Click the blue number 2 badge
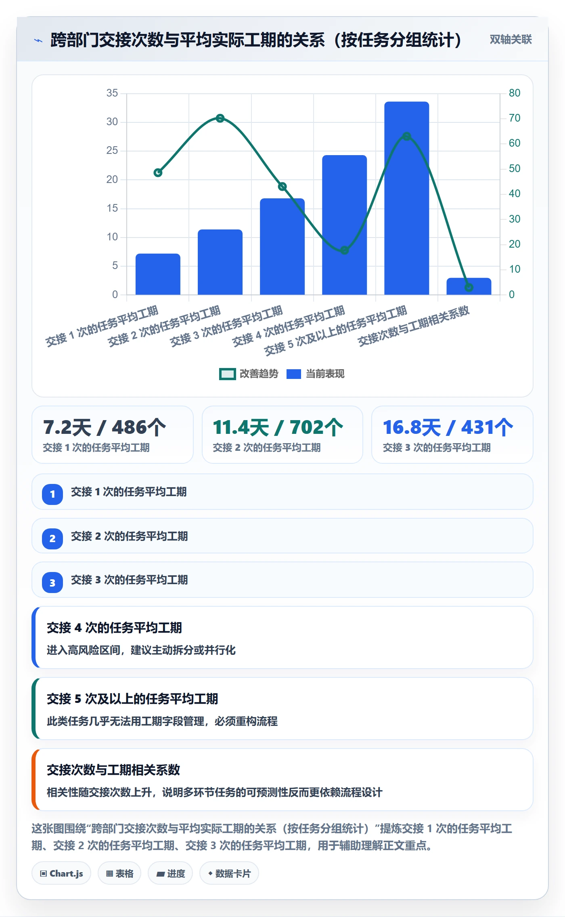 pyautogui.click(x=52, y=538)
